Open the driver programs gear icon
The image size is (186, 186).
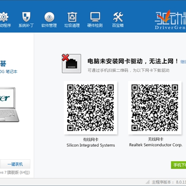4,17
